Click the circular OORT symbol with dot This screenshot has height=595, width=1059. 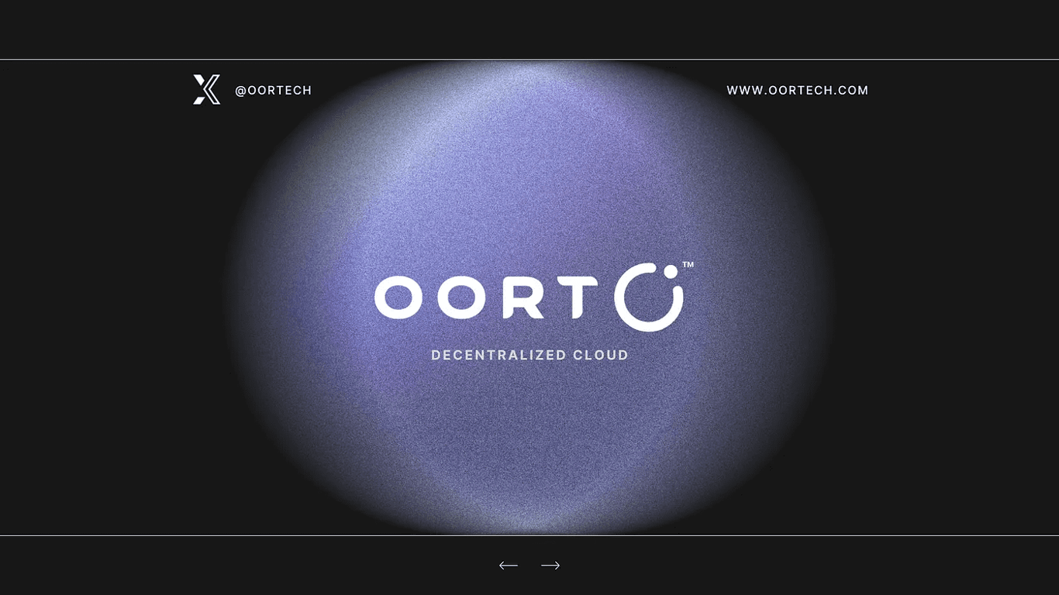pyautogui.click(x=650, y=297)
